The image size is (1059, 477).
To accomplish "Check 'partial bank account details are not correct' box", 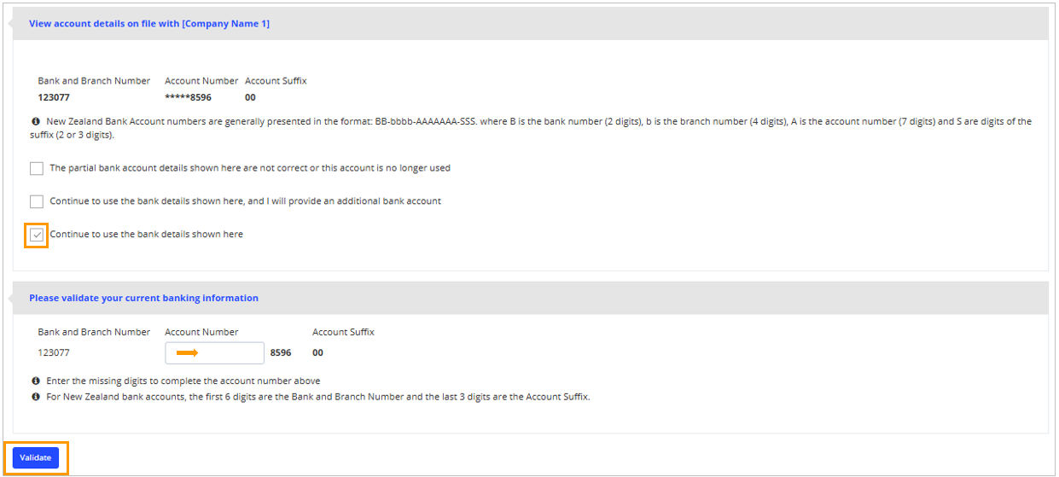I will coord(37,168).
